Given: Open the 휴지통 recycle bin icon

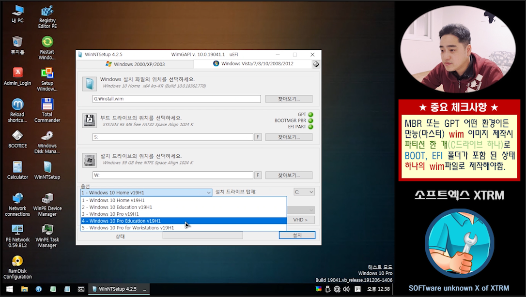Looking at the screenshot, I should (17, 45).
